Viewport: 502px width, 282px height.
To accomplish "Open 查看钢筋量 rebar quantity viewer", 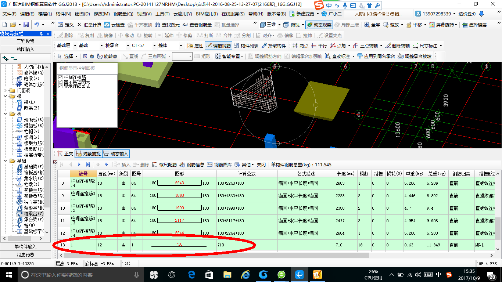I will pos(197,25).
